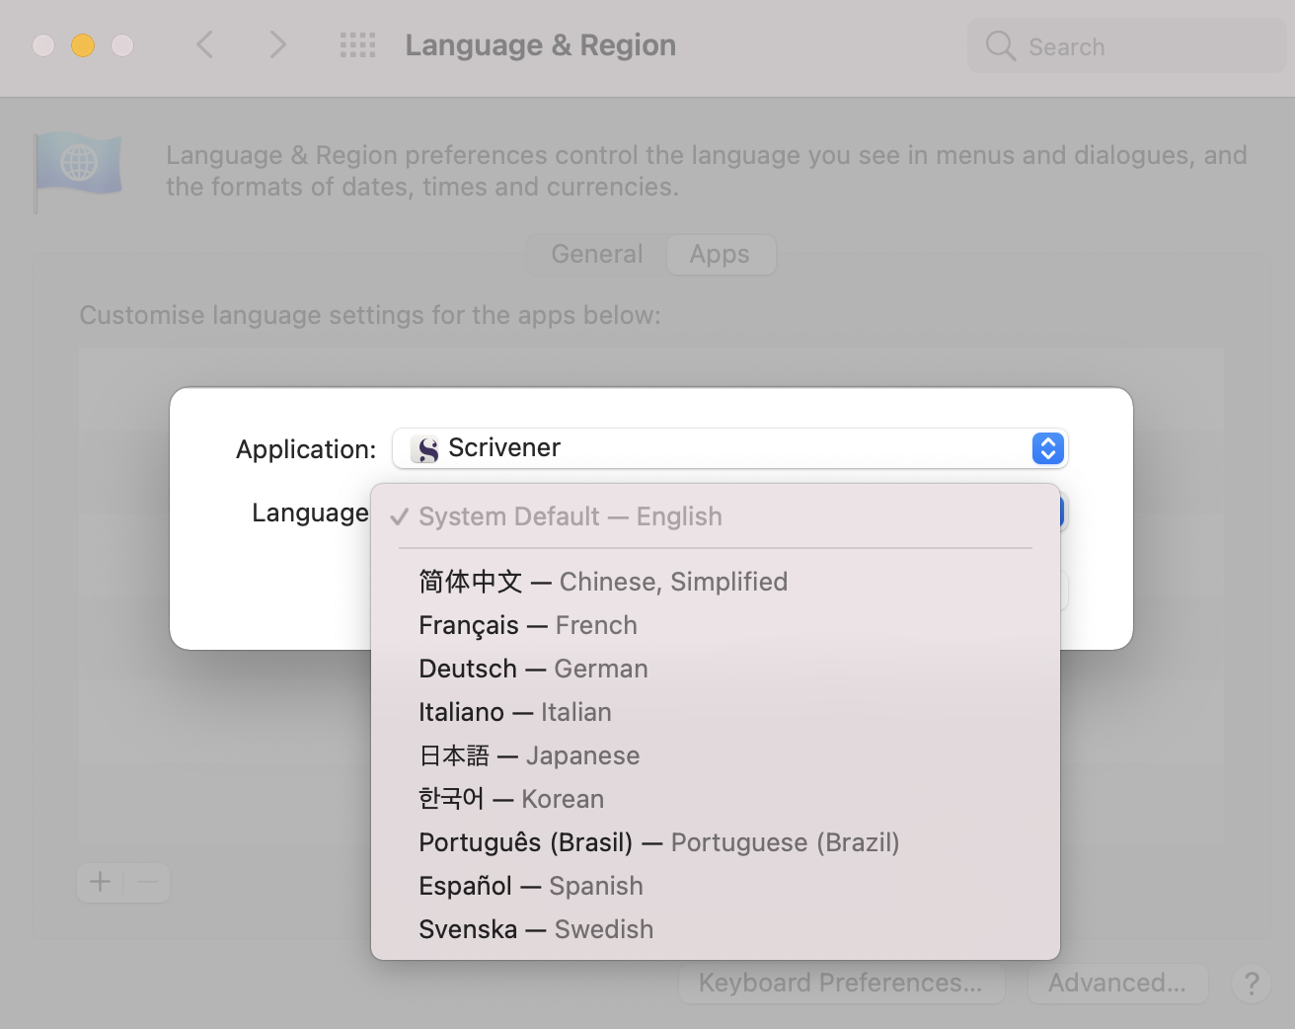Go forward with the right chevron
The width and height of the screenshot is (1295, 1029).
click(x=277, y=44)
